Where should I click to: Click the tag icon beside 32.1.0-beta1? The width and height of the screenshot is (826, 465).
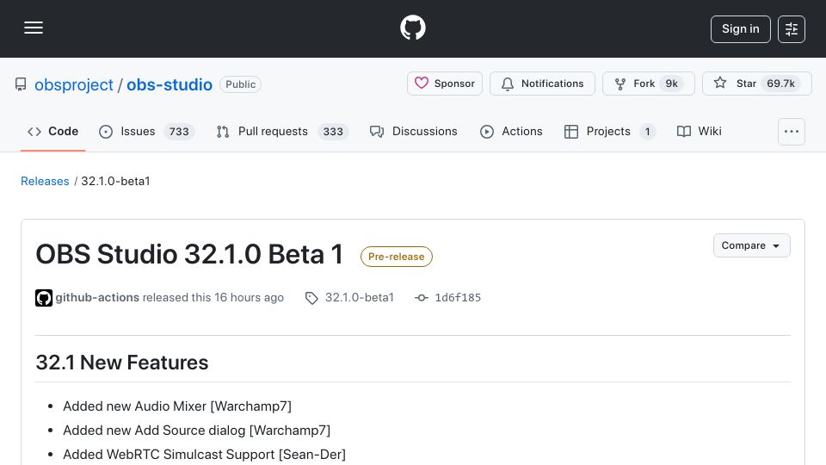(311, 298)
